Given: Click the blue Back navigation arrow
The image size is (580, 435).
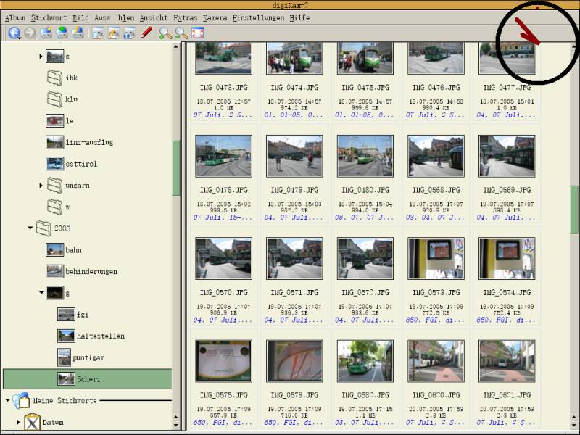Looking at the screenshot, I should tap(14, 33).
